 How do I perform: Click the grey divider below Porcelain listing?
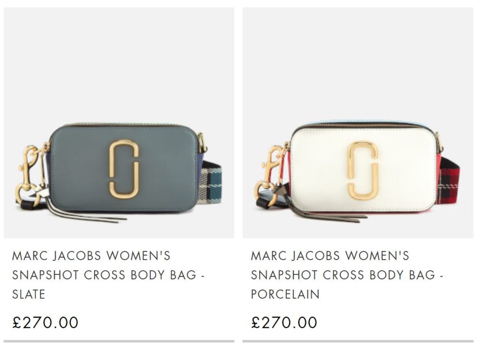[x=358, y=341]
